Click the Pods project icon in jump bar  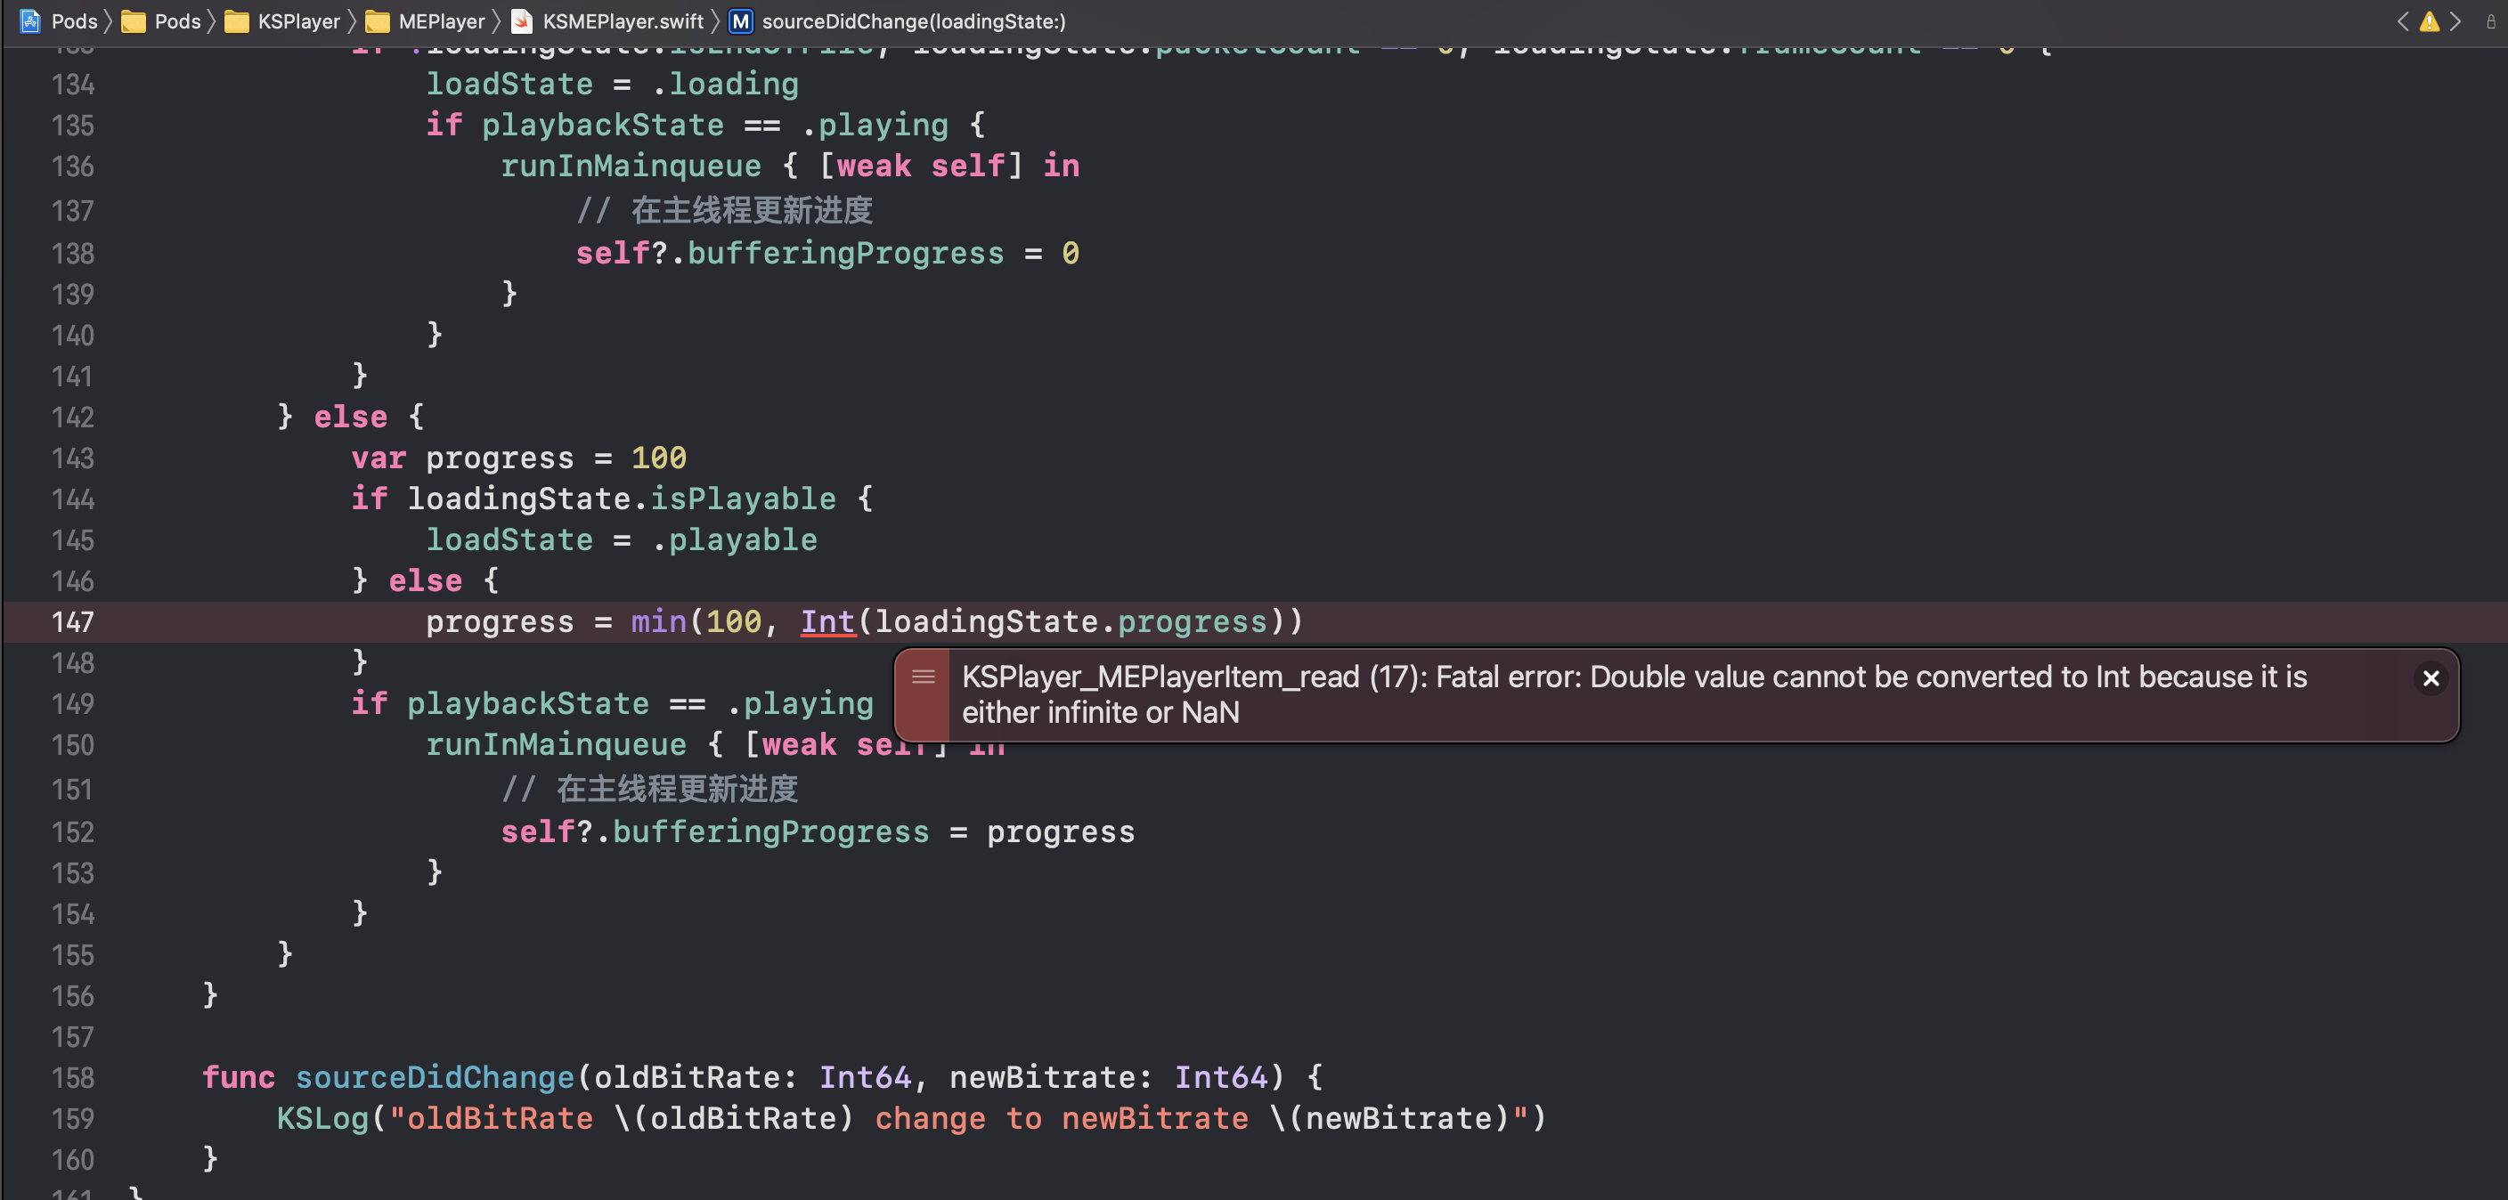coord(29,21)
